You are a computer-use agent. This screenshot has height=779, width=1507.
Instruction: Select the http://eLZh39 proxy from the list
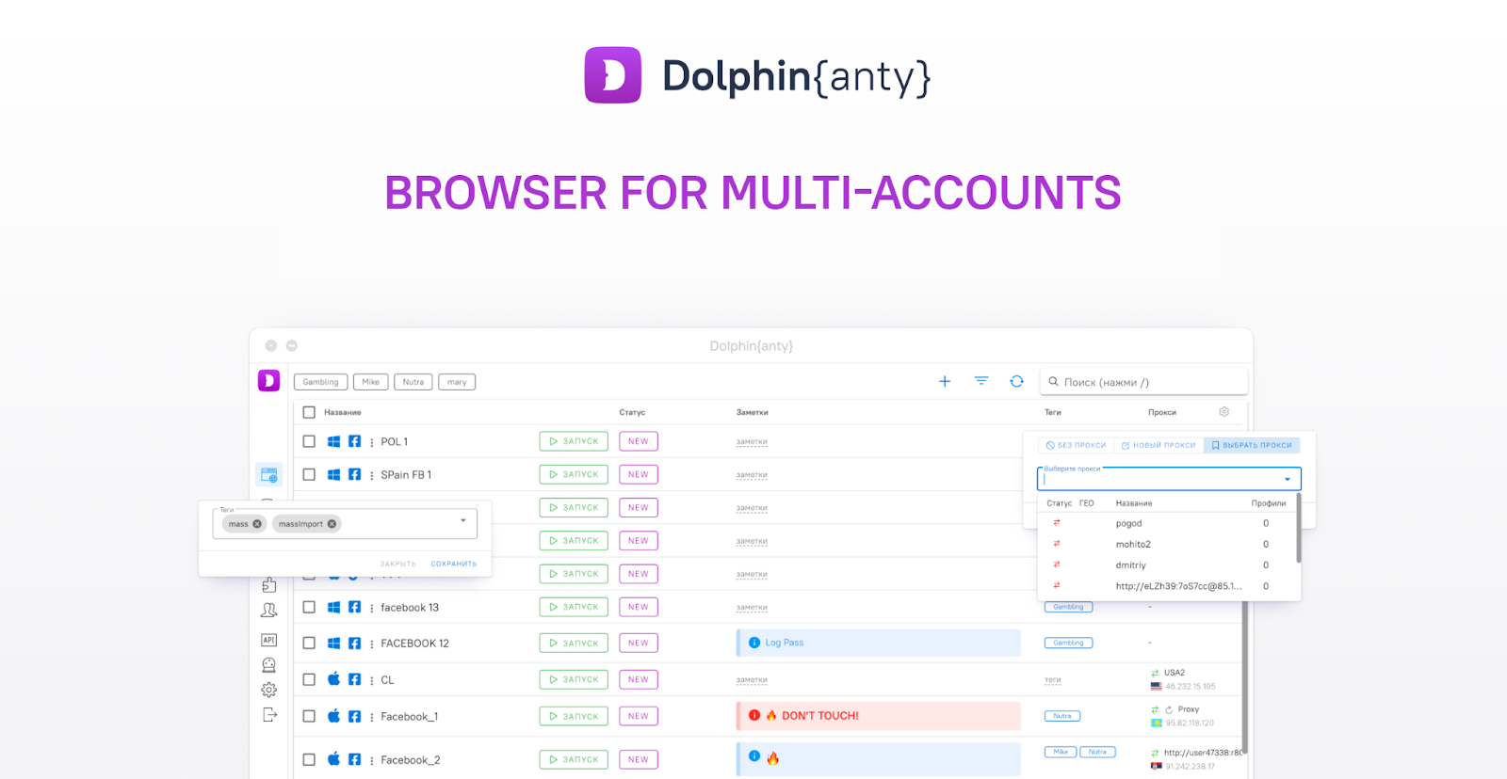point(1167,586)
